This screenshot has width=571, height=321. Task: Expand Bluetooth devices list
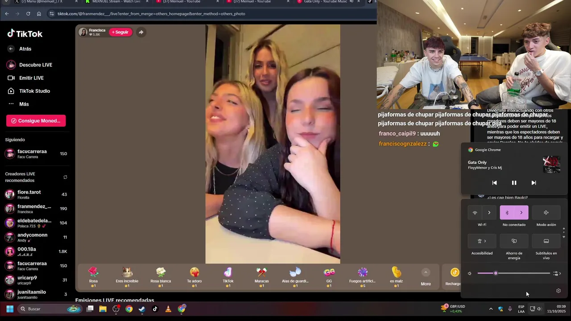tap(521, 213)
